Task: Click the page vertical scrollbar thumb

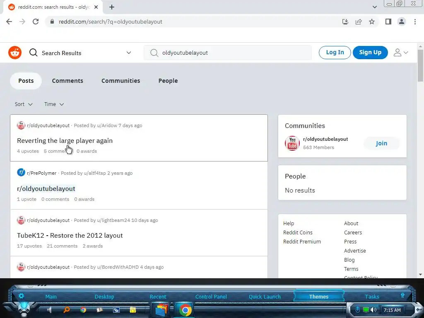Action: click(420, 65)
